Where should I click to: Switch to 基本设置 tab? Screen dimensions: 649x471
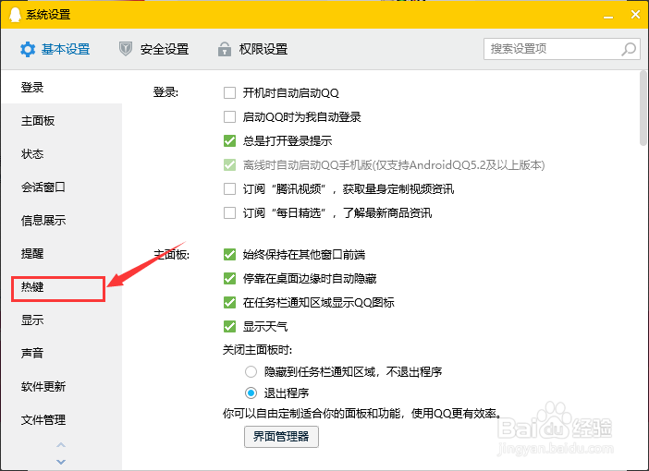tap(55, 49)
